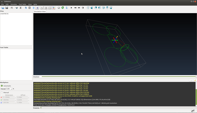Click the toolbar icon with the red X
Screen dimensions: 197x113
coord(37,8)
